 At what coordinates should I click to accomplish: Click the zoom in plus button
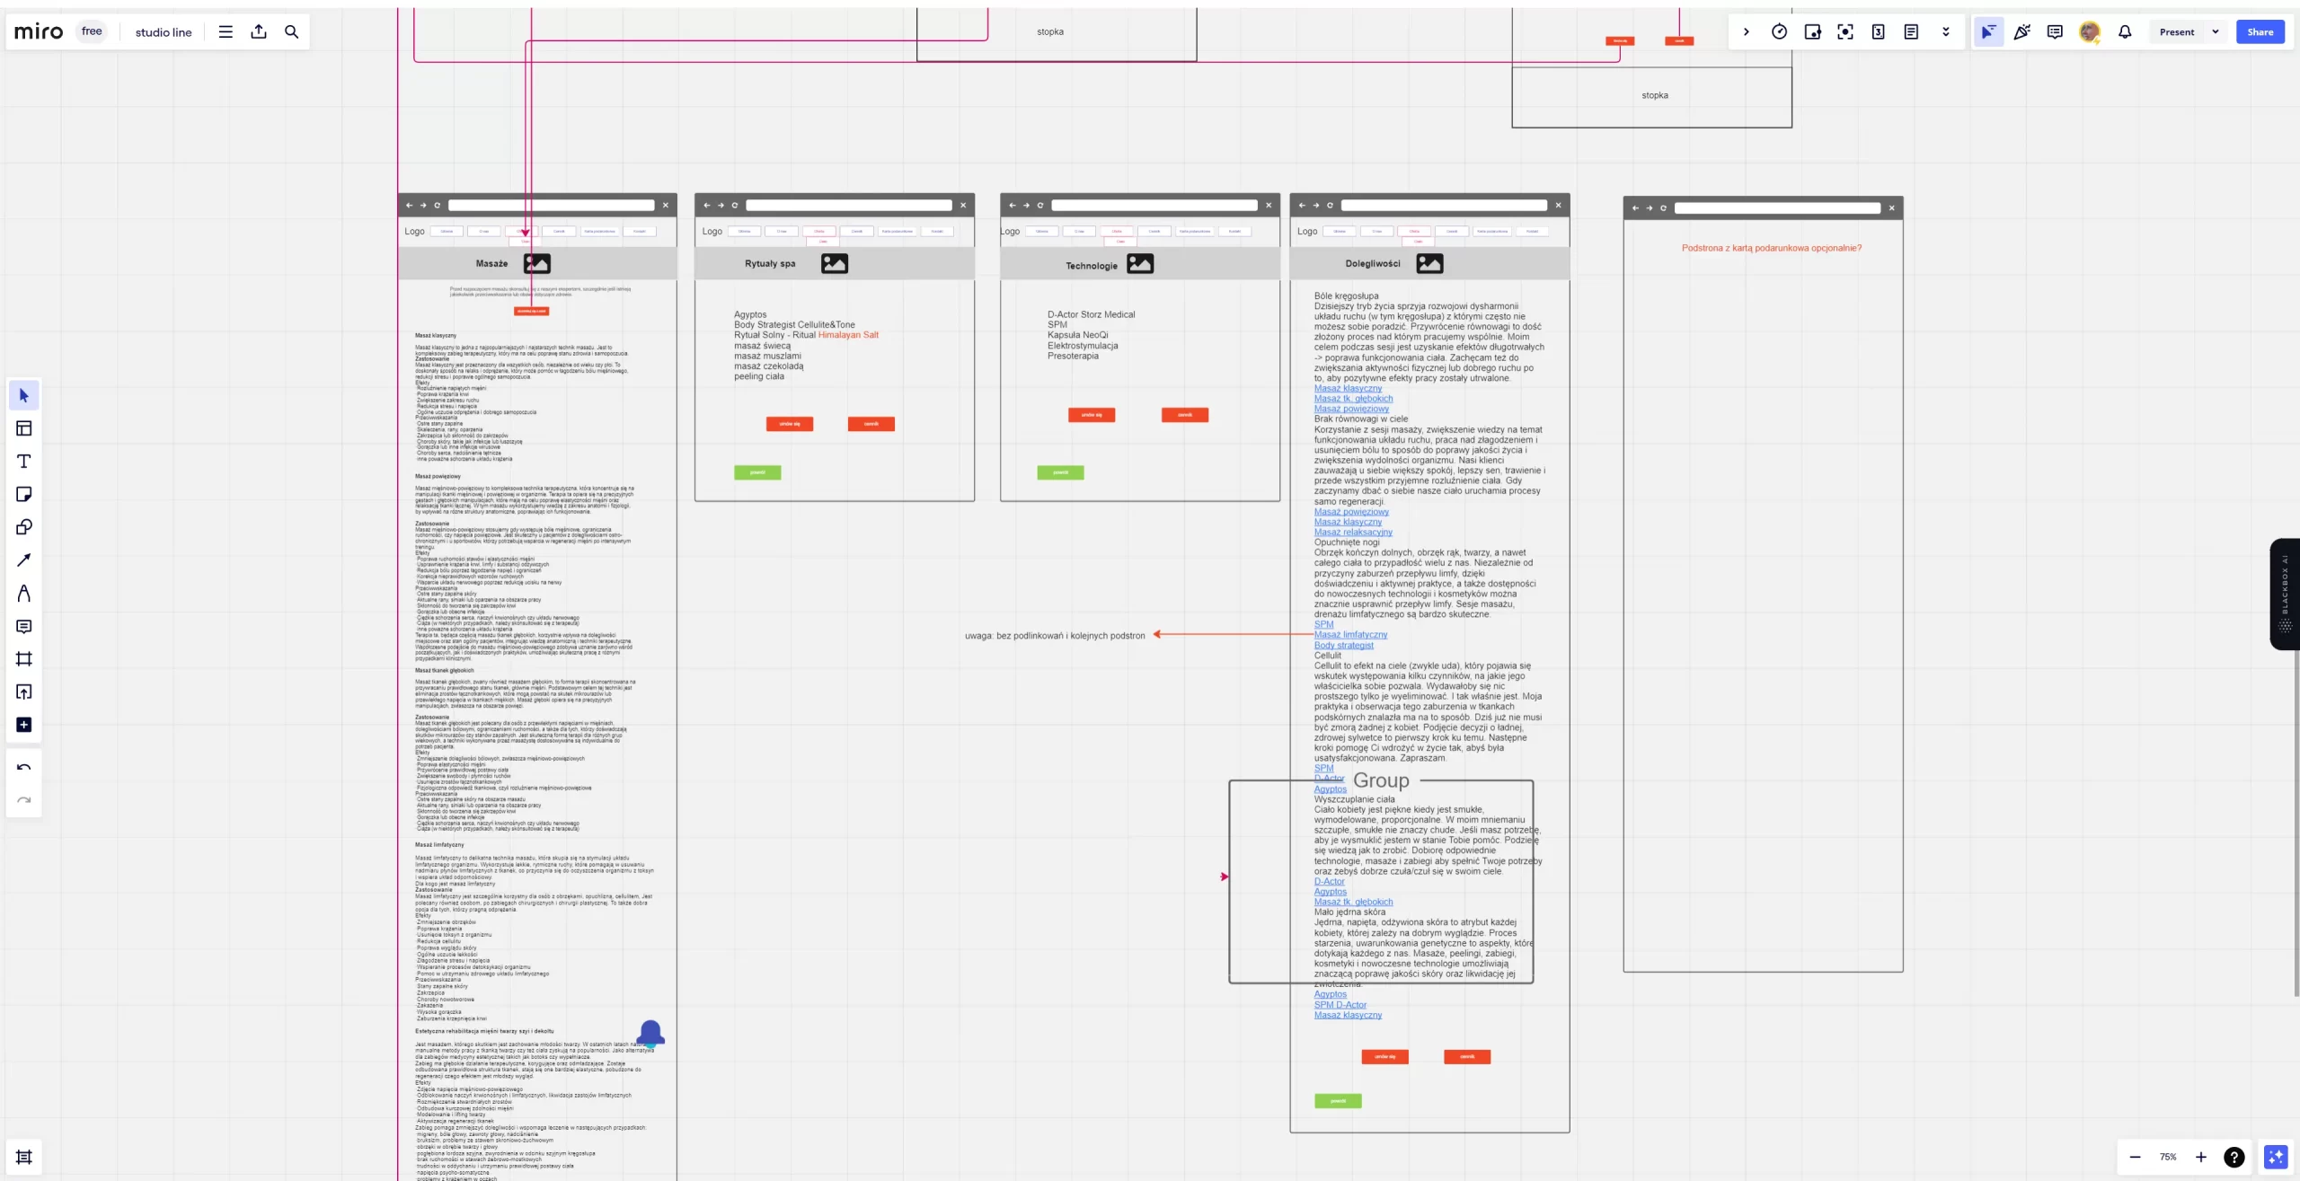(2200, 1157)
